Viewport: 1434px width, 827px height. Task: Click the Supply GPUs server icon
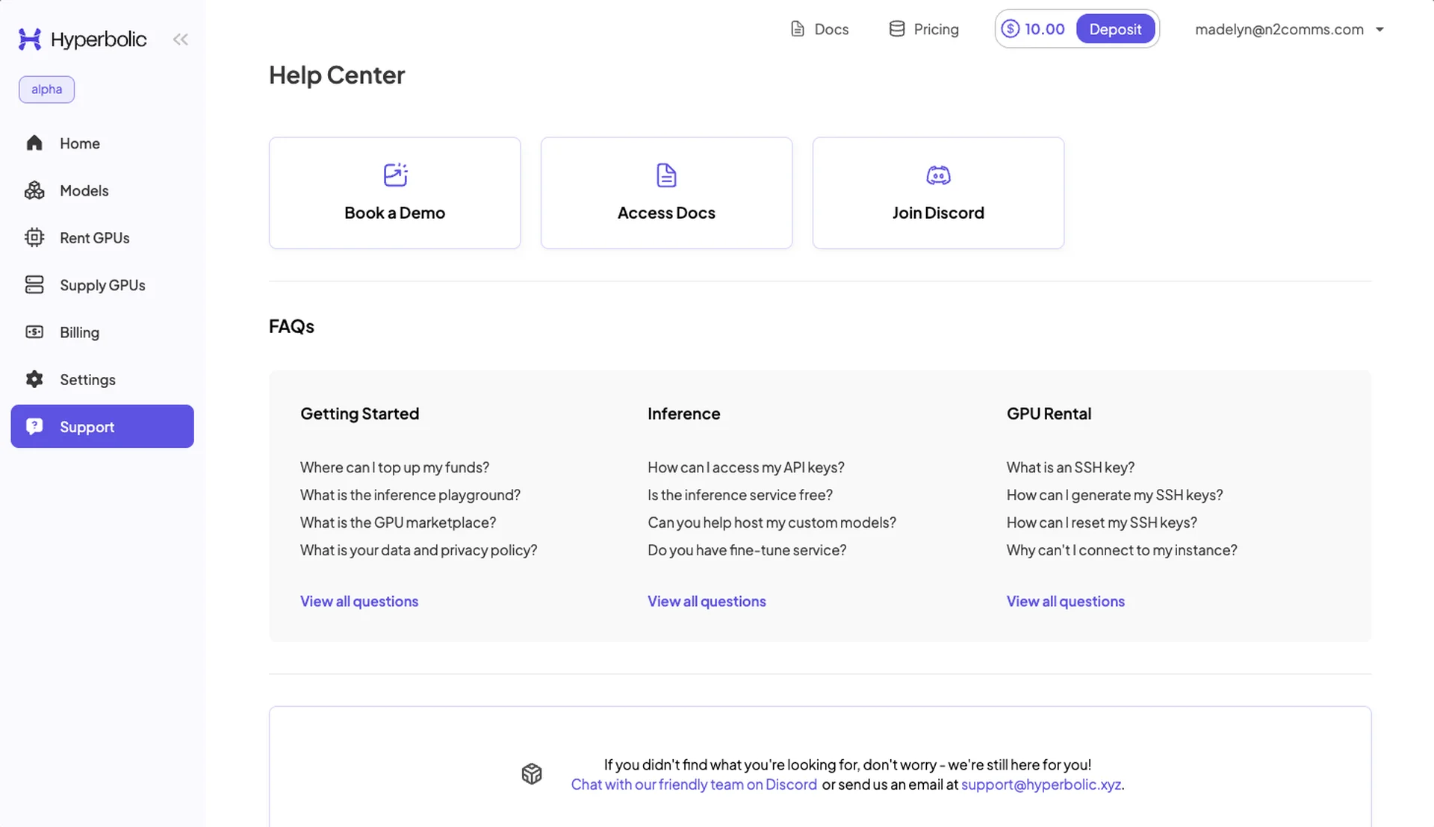(x=34, y=285)
